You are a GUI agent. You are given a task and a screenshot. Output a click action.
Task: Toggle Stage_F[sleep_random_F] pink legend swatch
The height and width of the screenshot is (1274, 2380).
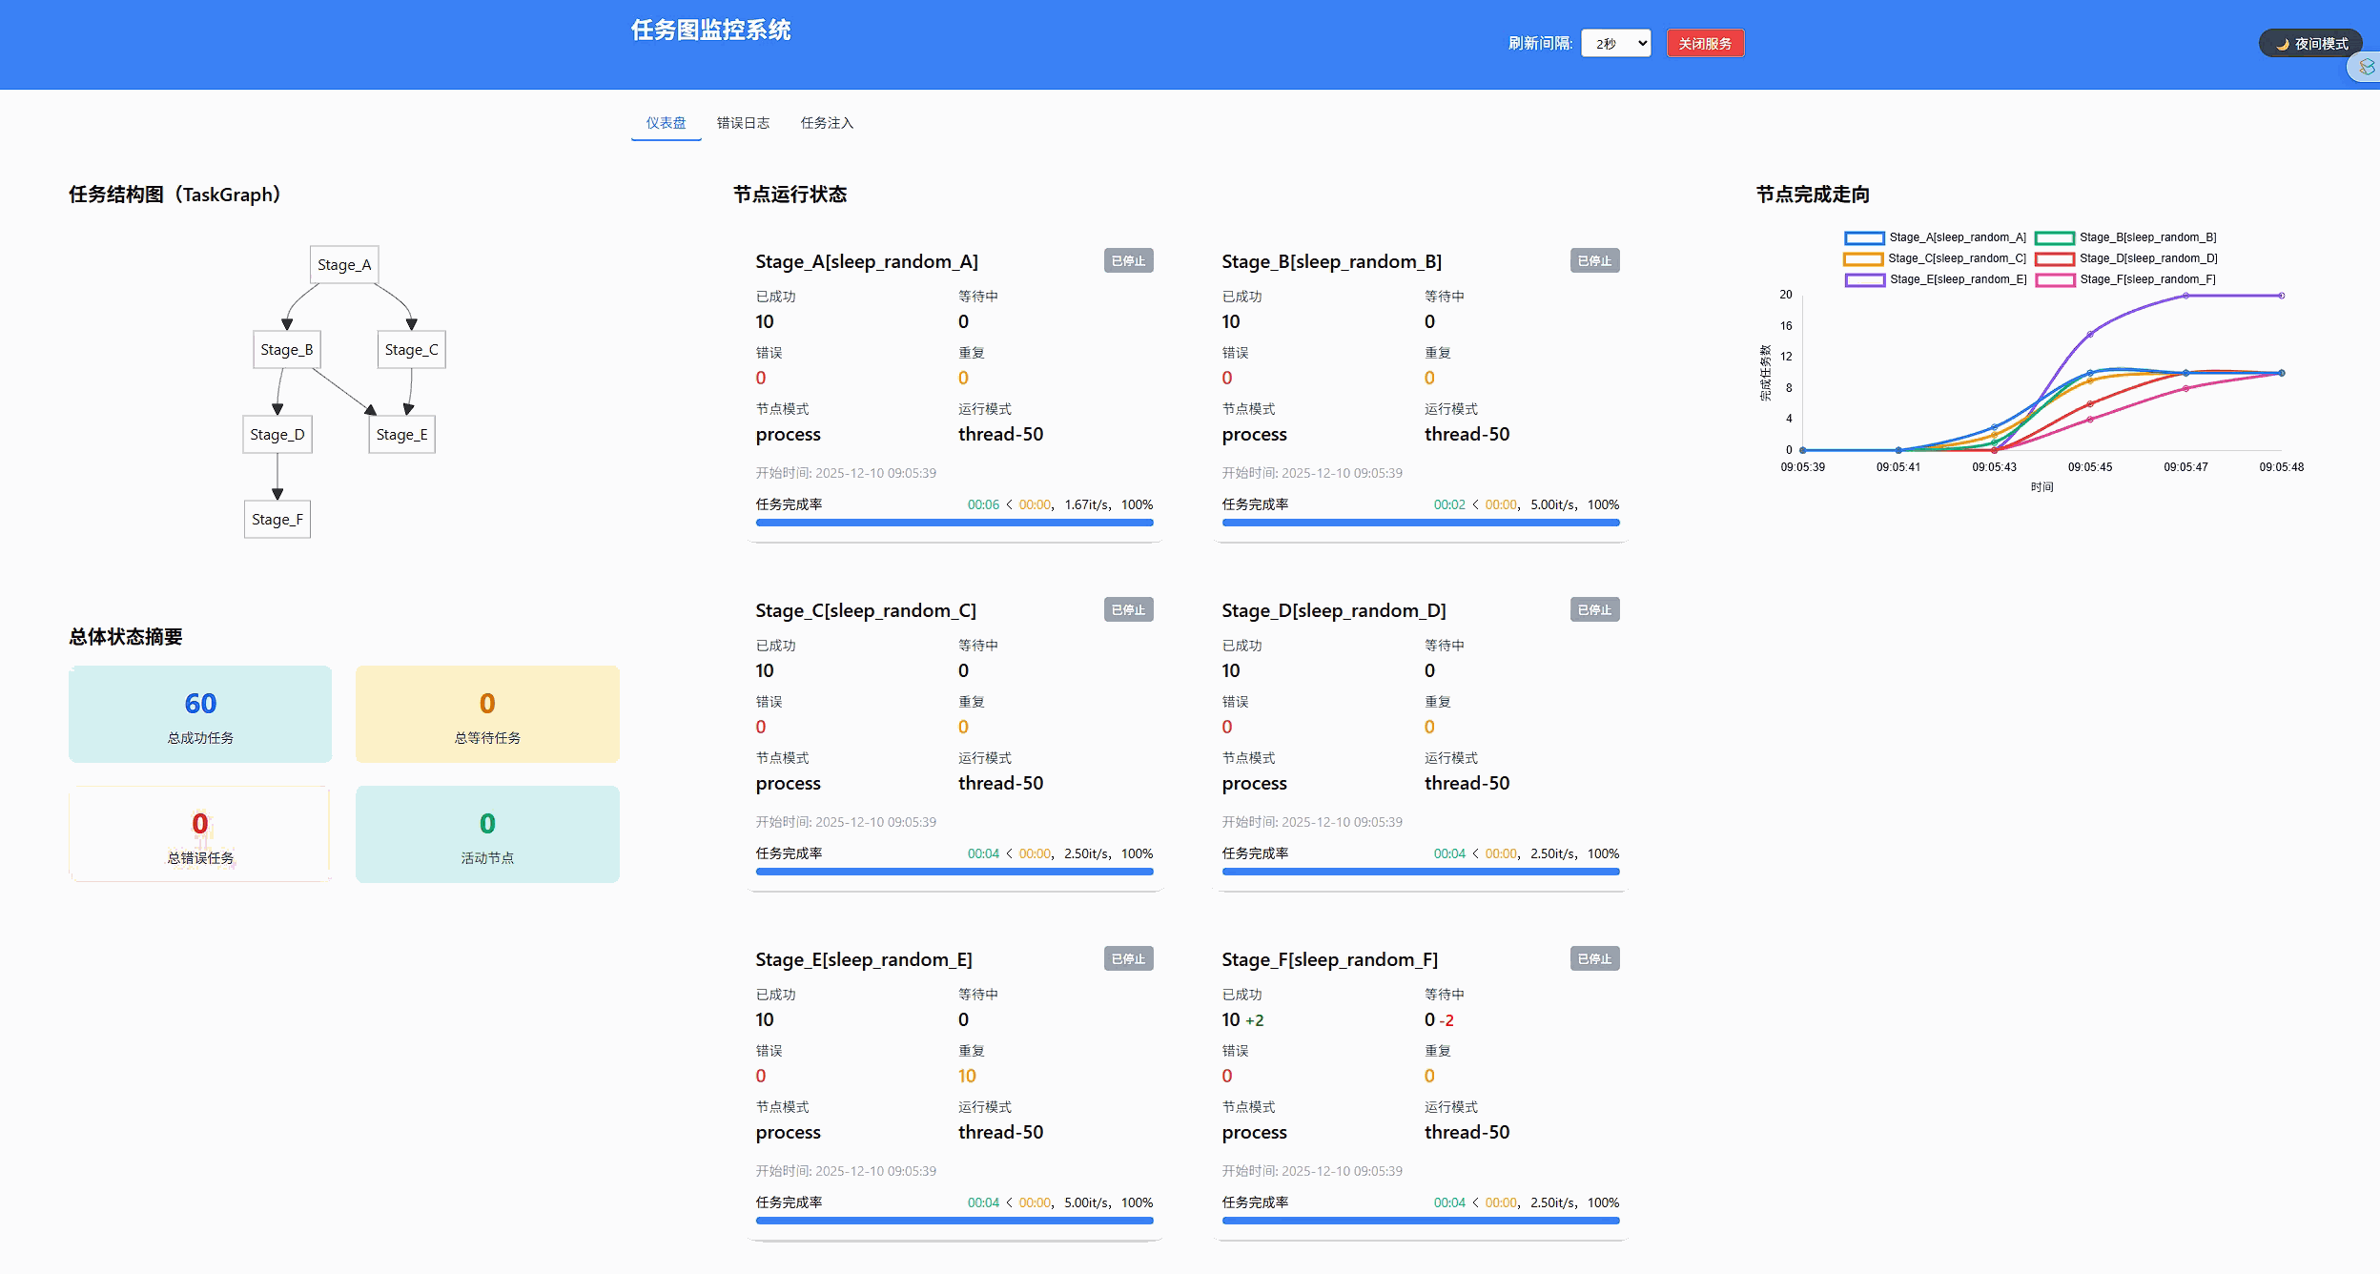2055,279
